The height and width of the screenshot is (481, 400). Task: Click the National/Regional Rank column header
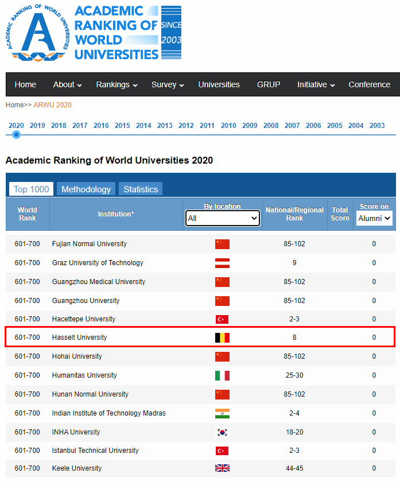point(295,214)
